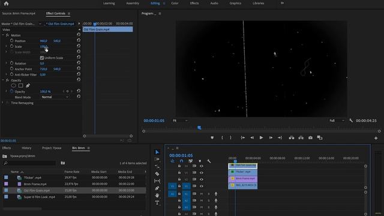Screen dimensions: 384x216
Task: Switch to the Audio workspace
Action: [x=214, y=3]
